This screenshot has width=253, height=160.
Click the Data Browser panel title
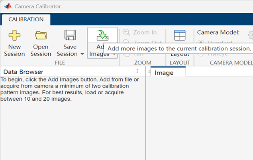coord(24,72)
